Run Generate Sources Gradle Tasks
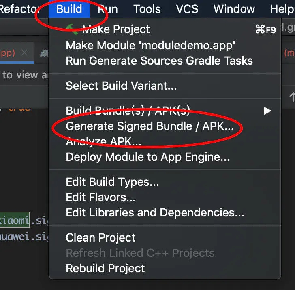This screenshot has height=290, width=295. 159,61
